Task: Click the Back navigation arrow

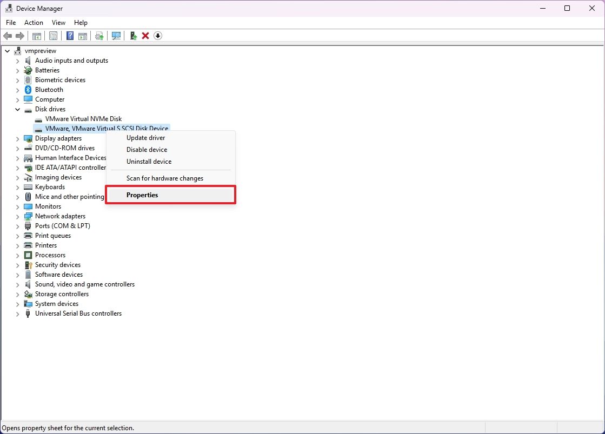Action: pyautogui.click(x=8, y=36)
